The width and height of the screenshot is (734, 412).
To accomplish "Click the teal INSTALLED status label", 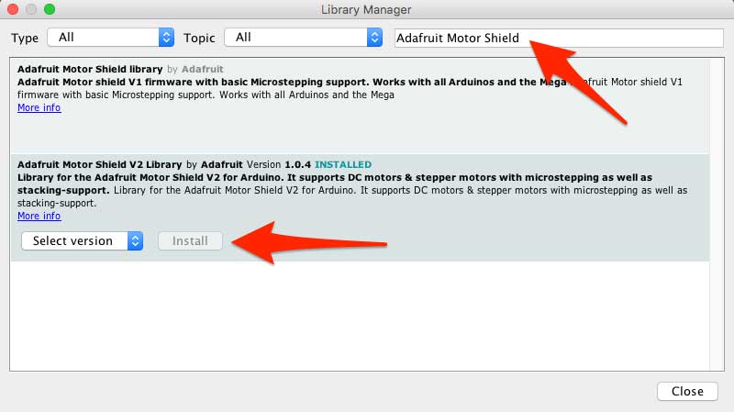I will pos(343,164).
